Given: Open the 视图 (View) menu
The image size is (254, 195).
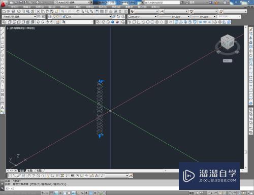Looking at the screenshot, I should 40,7.
